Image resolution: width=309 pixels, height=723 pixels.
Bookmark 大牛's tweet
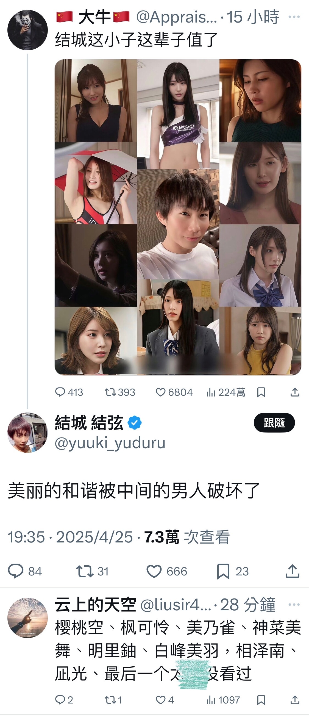[x=261, y=392]
